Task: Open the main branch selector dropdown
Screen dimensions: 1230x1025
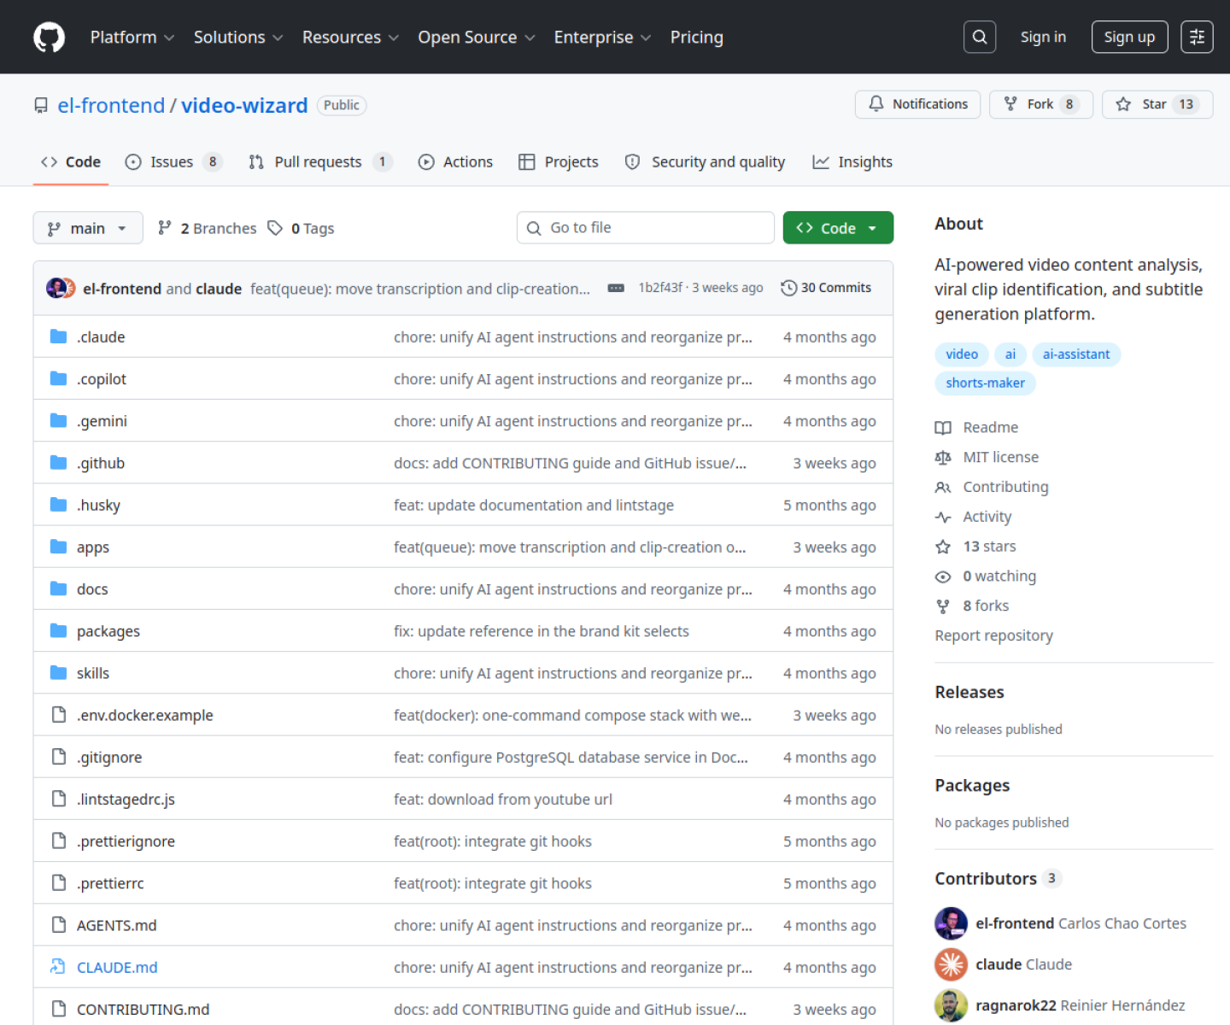Action: pos(88,228)
